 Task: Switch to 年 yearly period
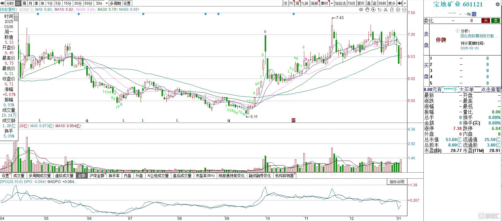(42, 3)
